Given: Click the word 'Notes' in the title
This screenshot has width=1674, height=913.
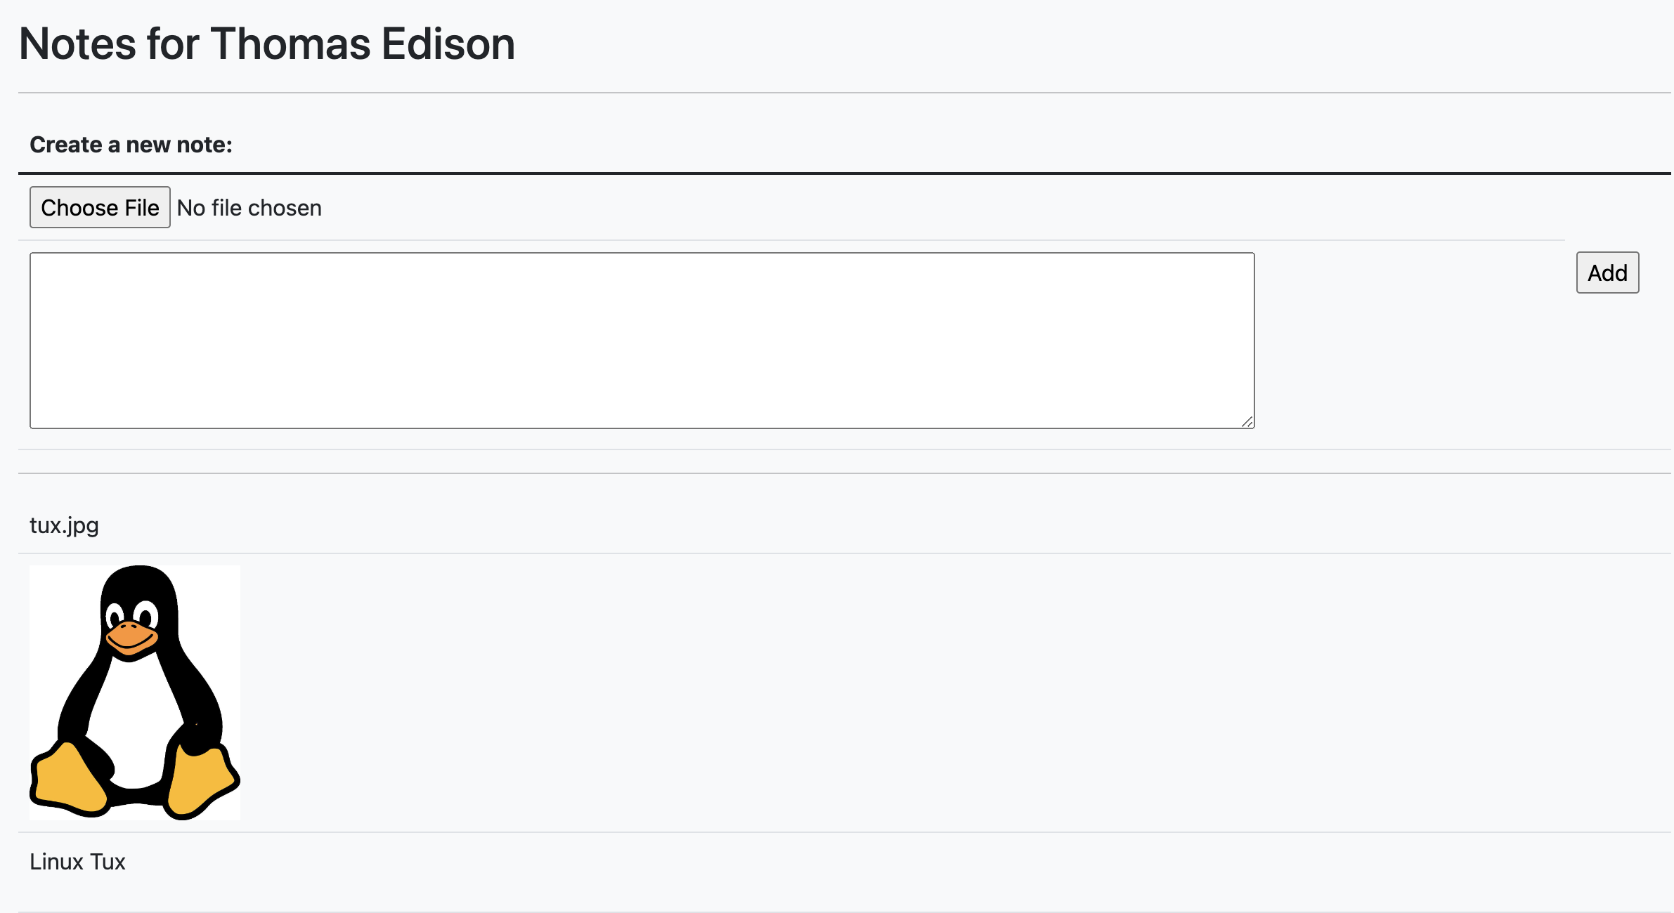Looking at the screenshot, I should point(77,44).
